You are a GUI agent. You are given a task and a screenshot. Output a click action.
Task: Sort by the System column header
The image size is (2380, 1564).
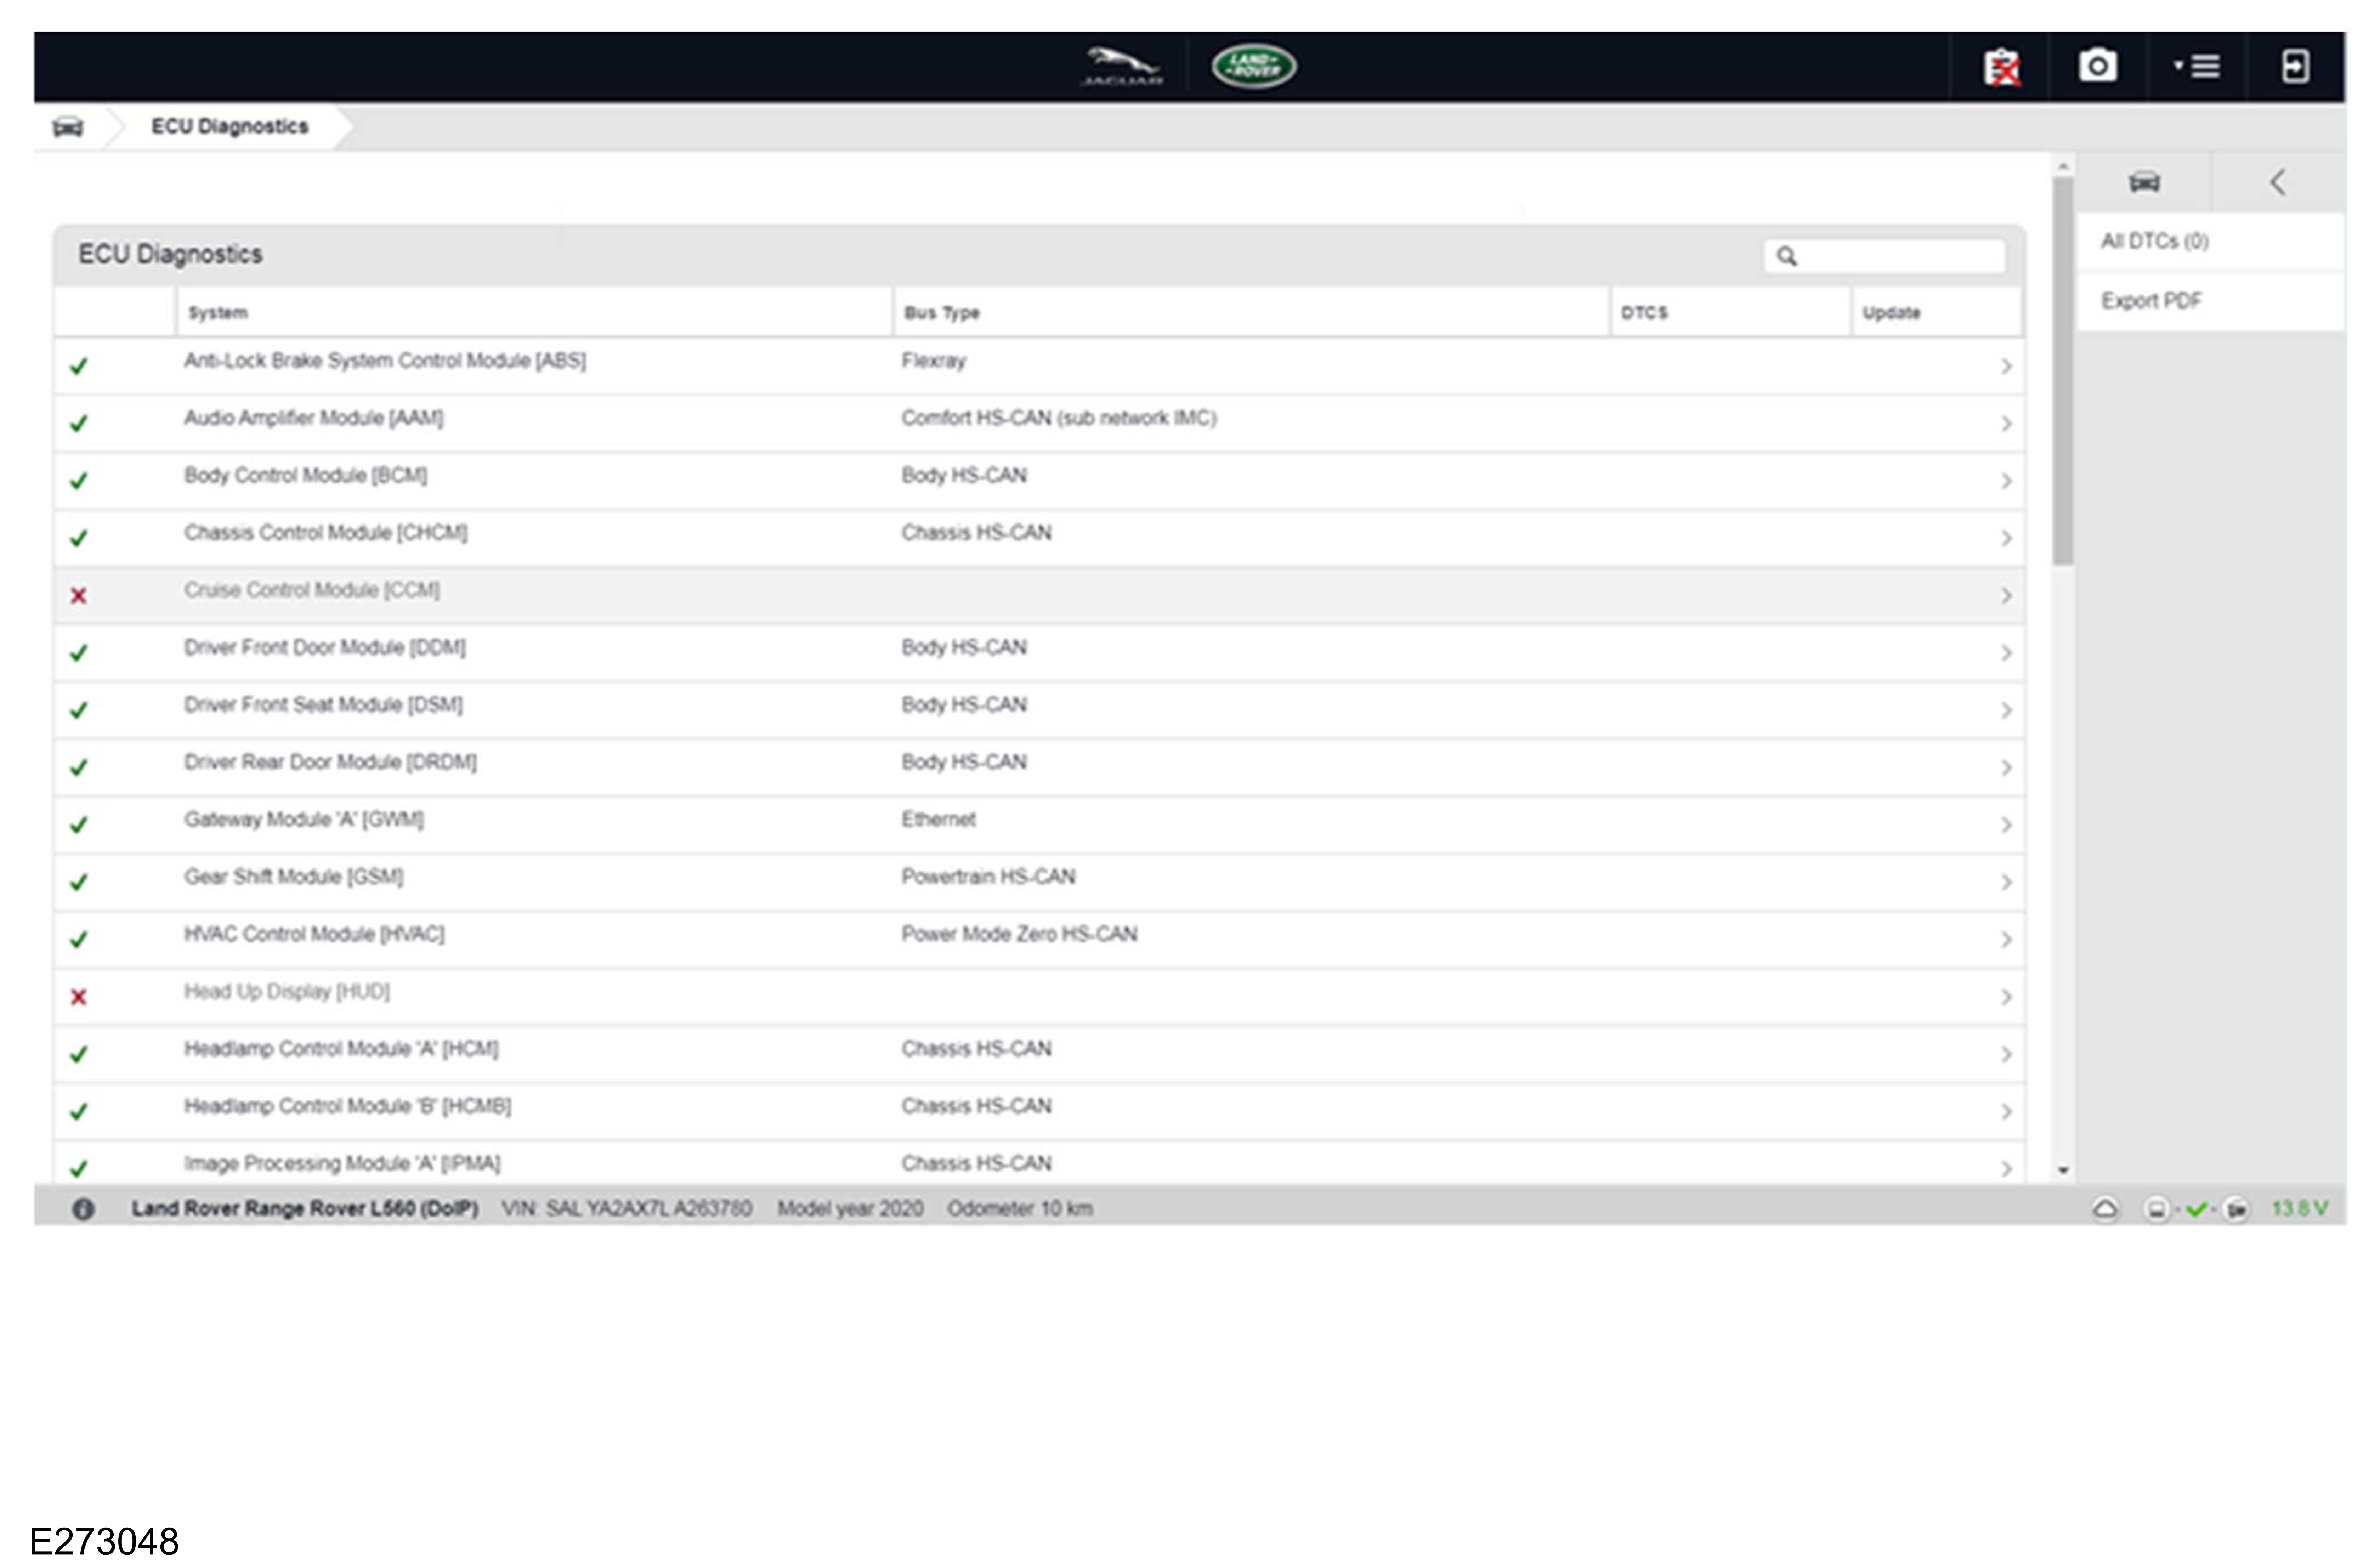point(218,313)
